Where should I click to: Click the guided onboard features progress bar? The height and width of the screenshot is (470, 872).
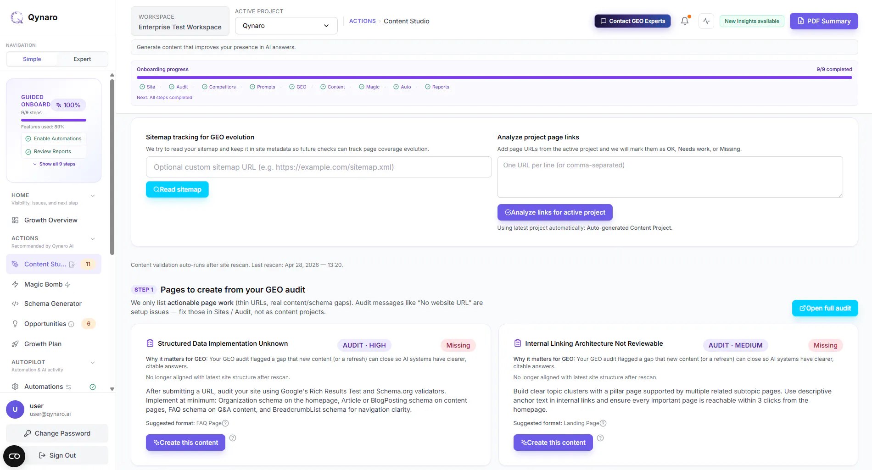[x=54, y=120]
